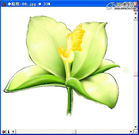Click the Painter application icon in the title bar
The image size is (139, 135).
click(x=4, y=4)
